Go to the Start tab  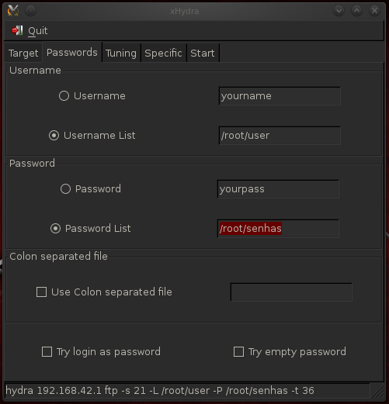point(203,54)
